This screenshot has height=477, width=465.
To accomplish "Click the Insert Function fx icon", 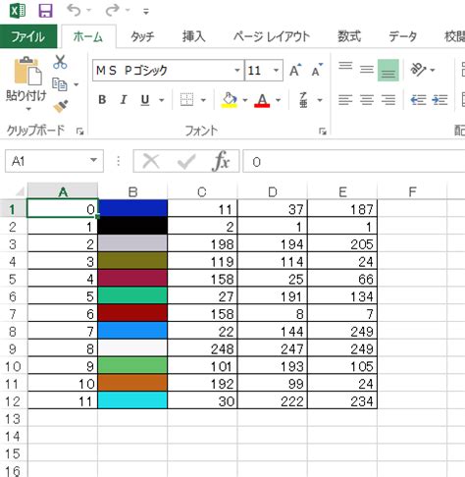I will pos(221,161).
